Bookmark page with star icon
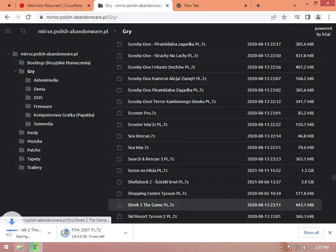336x252 pixels. [x=284, y=17]
